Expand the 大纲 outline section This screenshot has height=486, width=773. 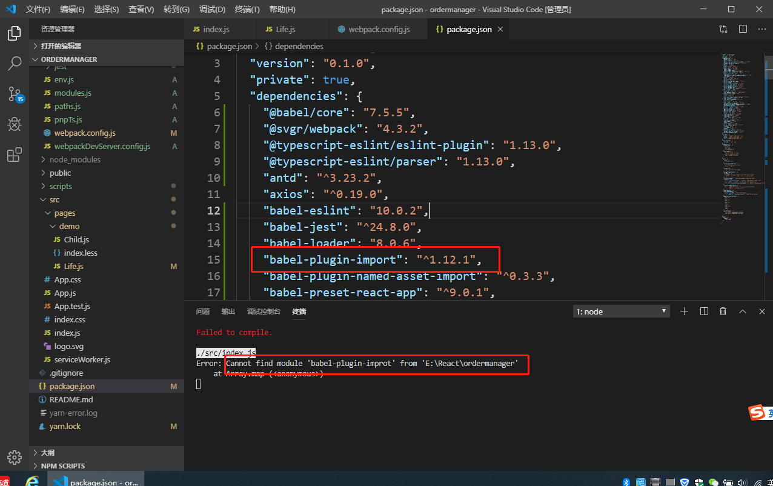(107, 453)
